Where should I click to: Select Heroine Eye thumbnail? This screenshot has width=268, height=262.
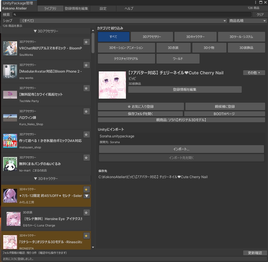point(14,219)
